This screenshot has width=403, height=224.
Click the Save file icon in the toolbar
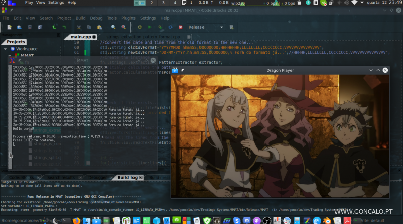click(x=30, y=27)
